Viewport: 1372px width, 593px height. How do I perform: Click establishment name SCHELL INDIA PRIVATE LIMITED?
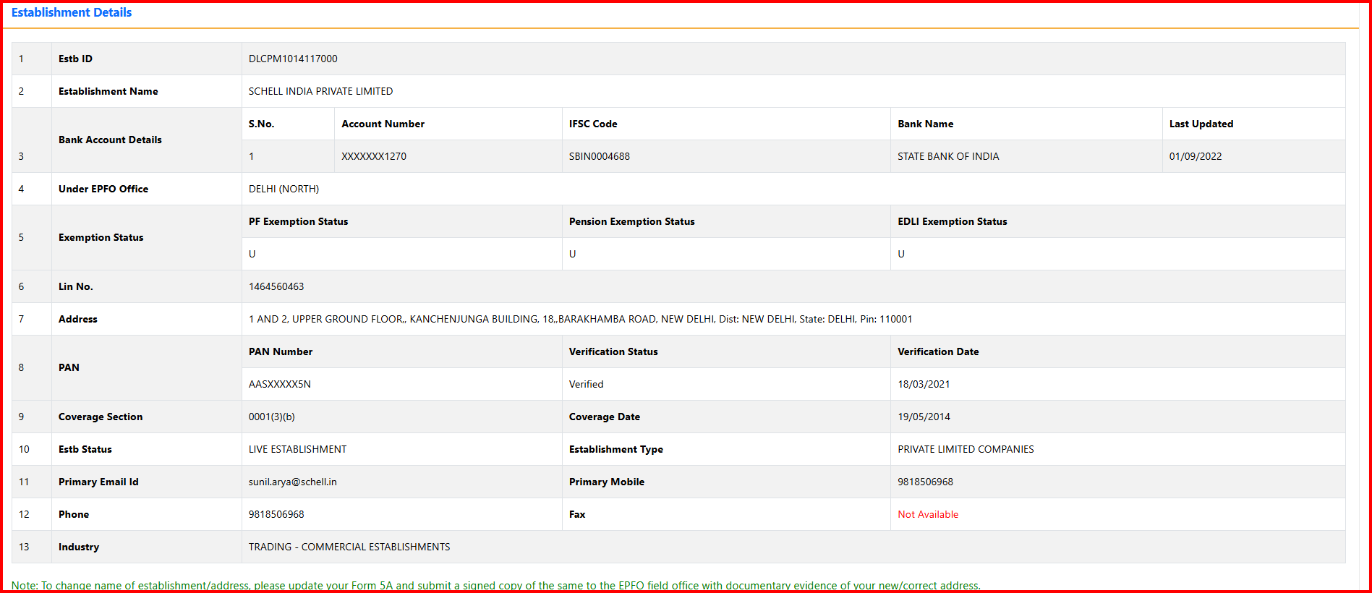click(x=320, y=91)
